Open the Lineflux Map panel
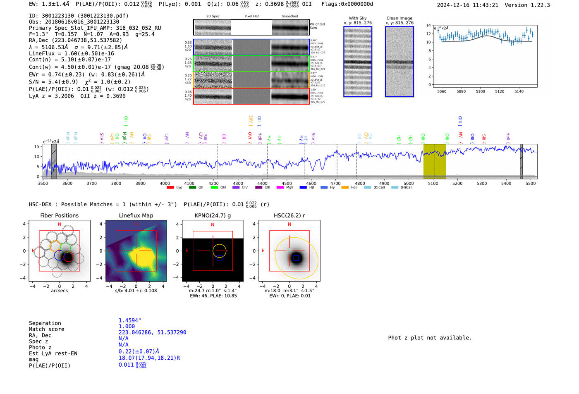Viewport: 579px width, 394px height. click(136, 251)
